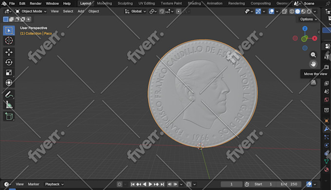
Task: Open the overlays options dropdown arrow
Action: pyautogui.click(x=277, y=11)
